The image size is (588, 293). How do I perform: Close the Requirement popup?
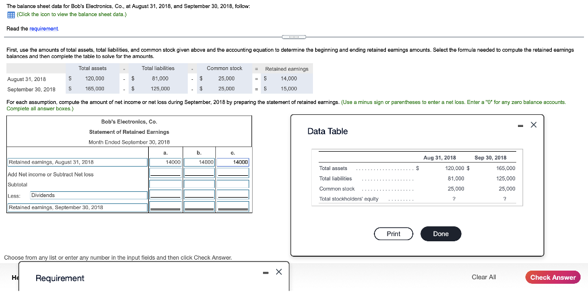278,272
